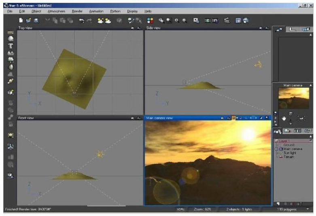Select the Text tool in left toolbar
The height and width of the screenshot is (216, 316).
(11, 46)
